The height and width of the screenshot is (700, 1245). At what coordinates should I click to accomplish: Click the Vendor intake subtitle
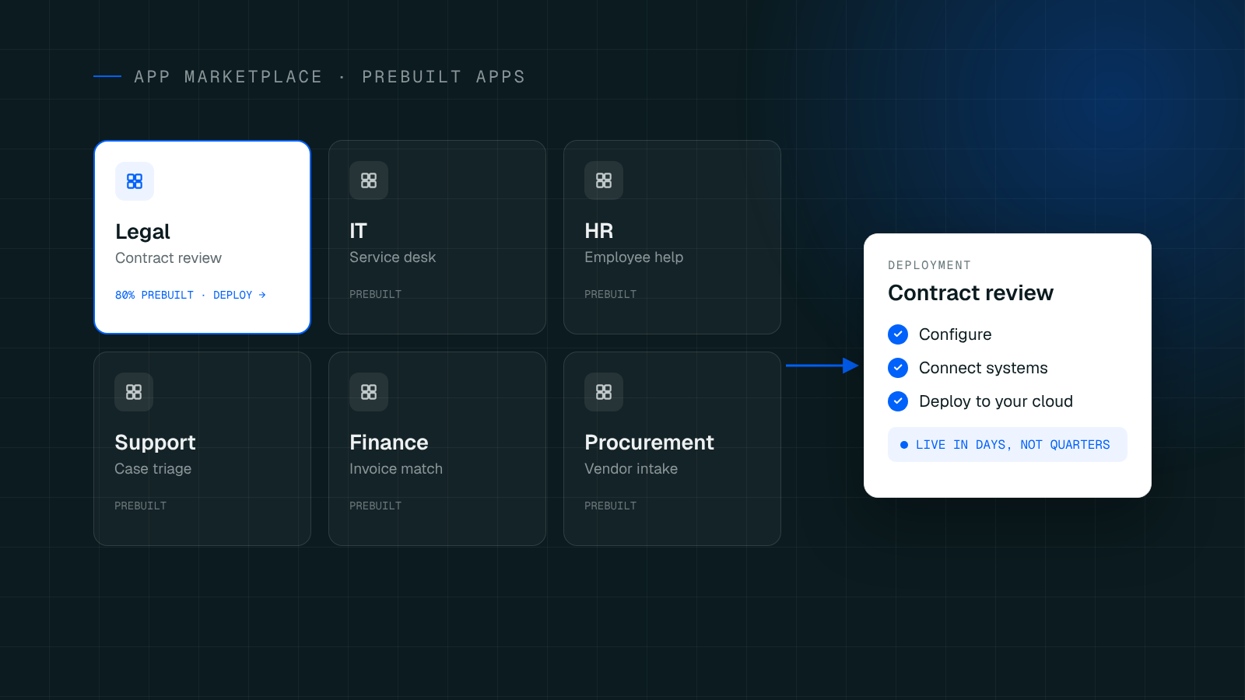(631, 469)
